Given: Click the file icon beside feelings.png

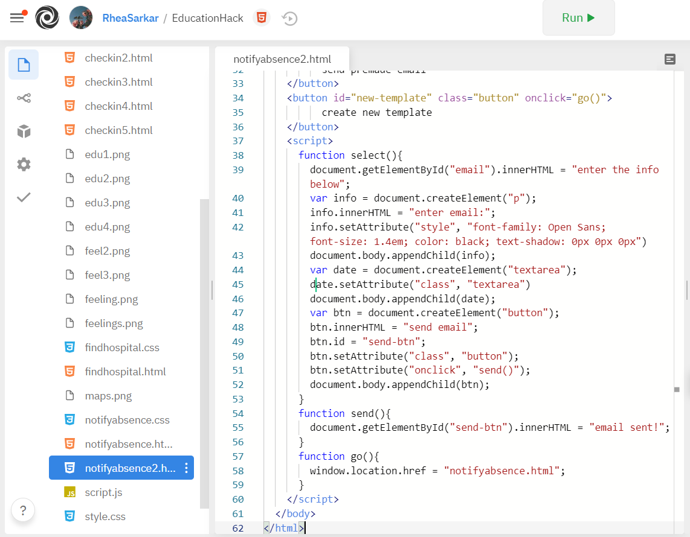Looking at the screenshot, I should (69, 323).
